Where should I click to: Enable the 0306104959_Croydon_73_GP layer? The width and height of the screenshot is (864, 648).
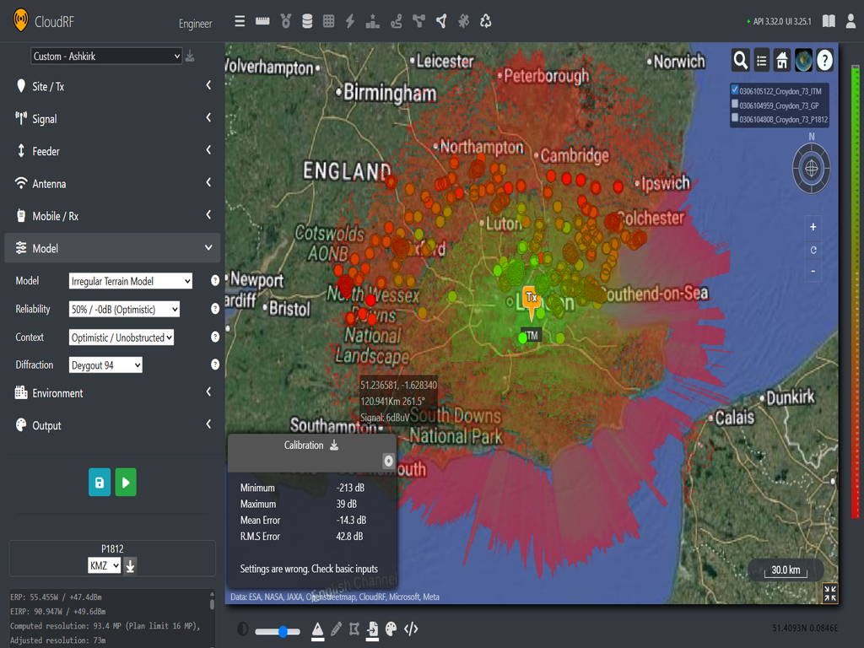[x=736, y=104]
